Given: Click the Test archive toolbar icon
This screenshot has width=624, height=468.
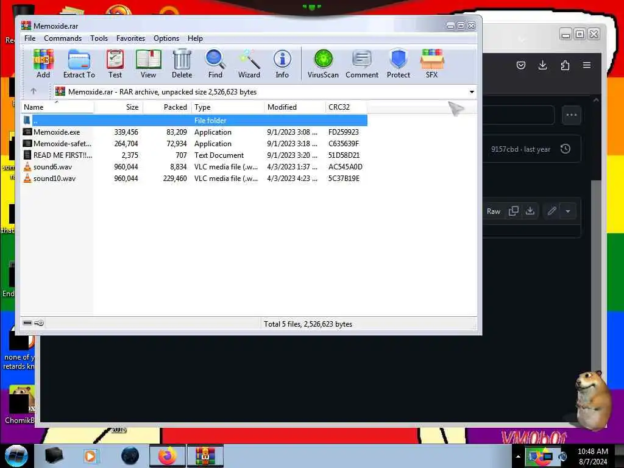Looking at the screenshot, I should (115, 63).
